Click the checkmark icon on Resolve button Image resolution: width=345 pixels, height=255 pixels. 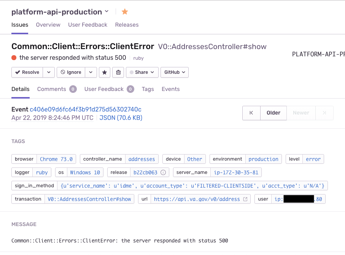click(x=17, y=72)
